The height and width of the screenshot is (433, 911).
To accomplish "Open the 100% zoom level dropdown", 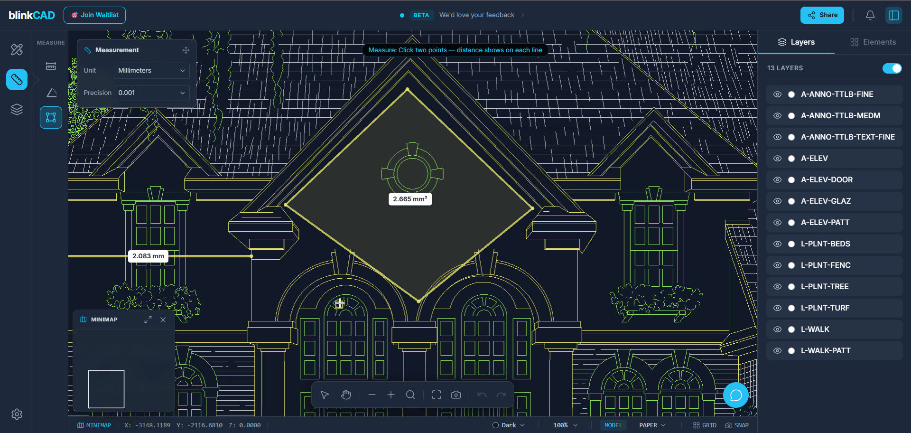I will coord(565,425).
